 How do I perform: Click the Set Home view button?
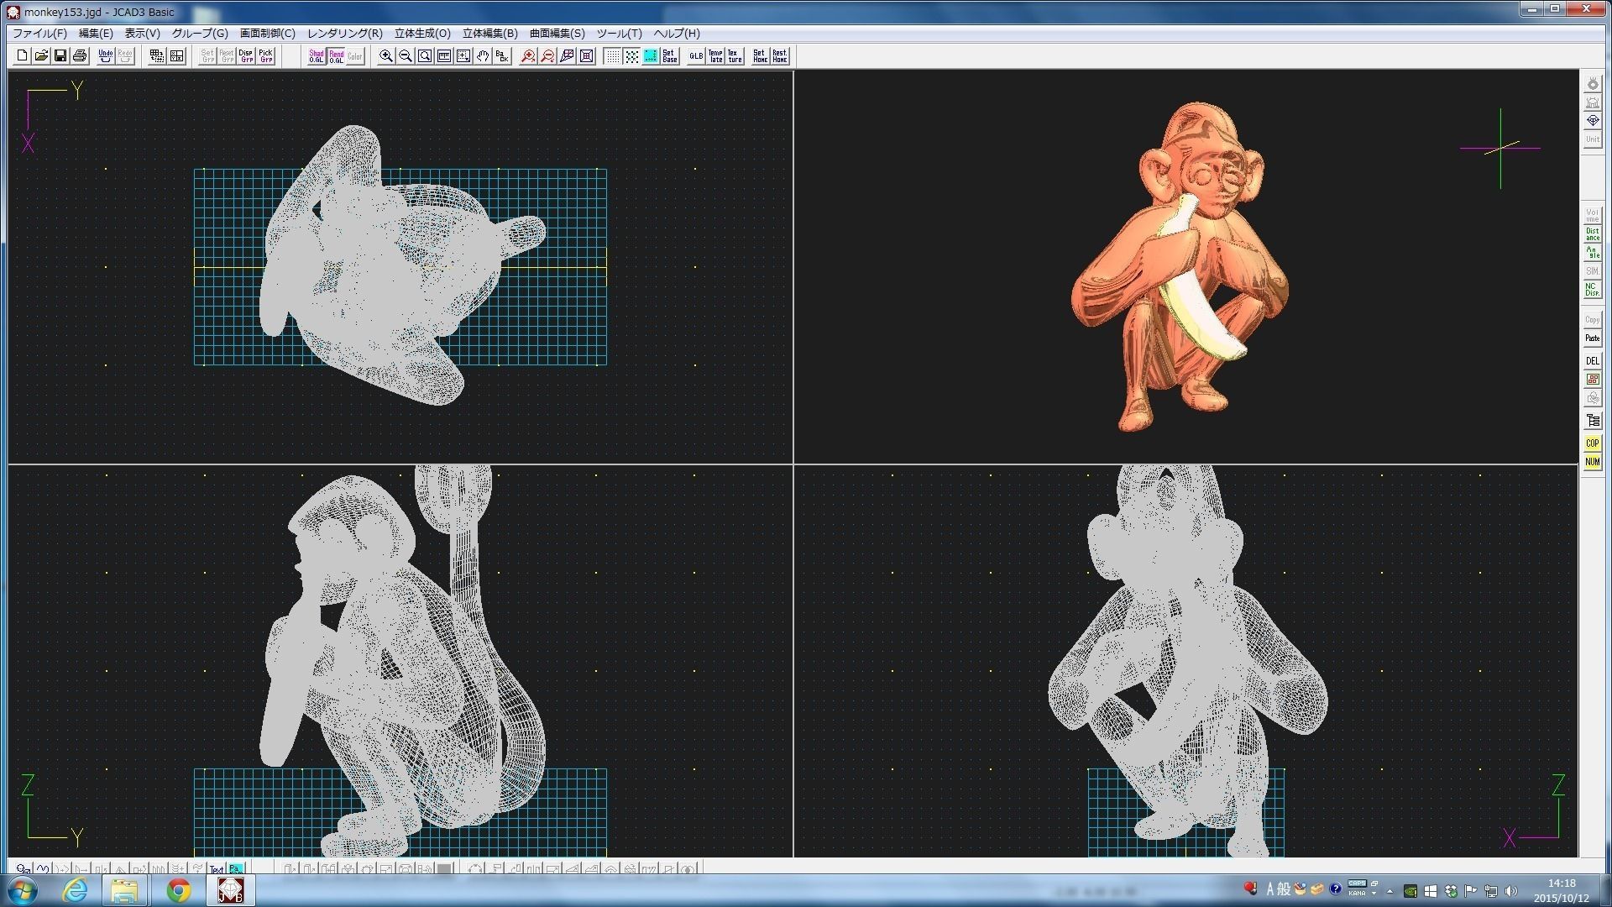click(760, 56)
